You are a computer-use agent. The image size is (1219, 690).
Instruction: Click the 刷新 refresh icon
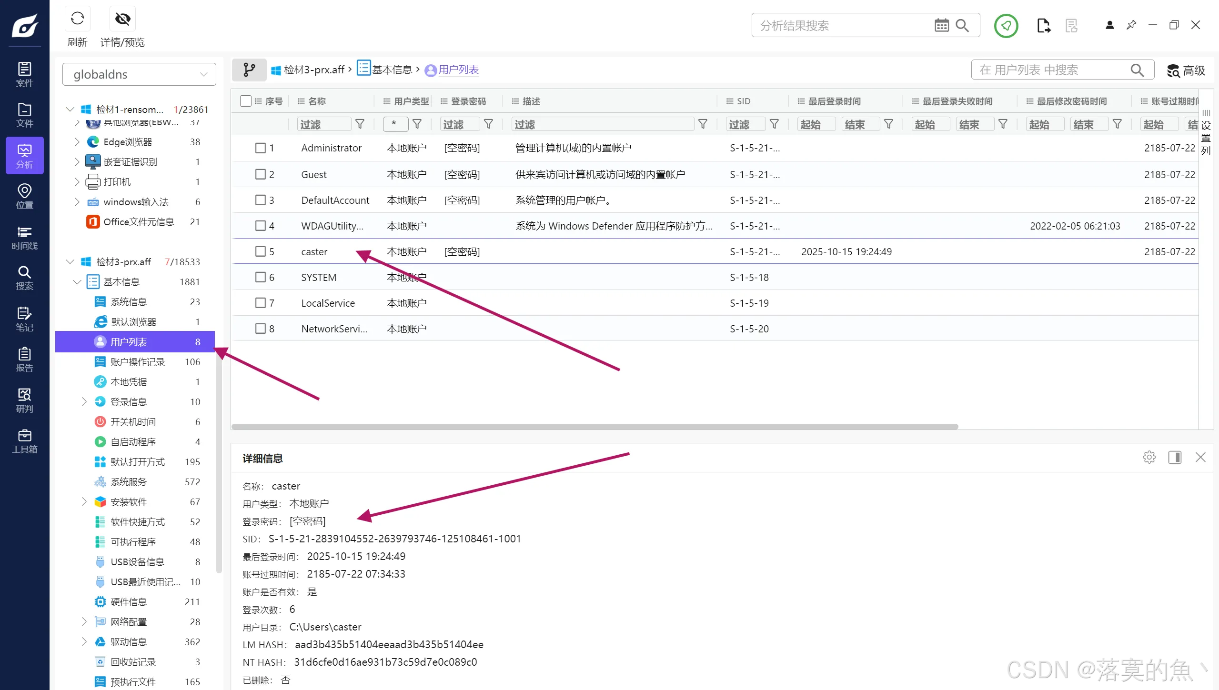(x=77, y=19)
